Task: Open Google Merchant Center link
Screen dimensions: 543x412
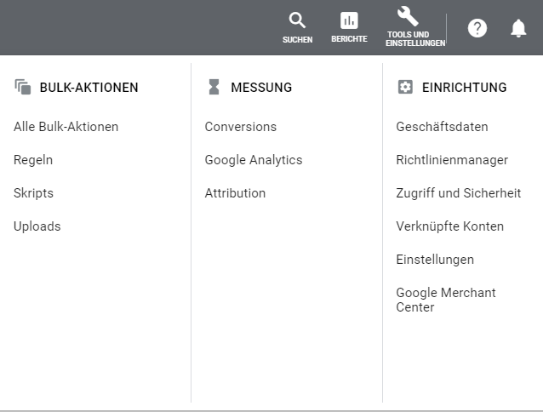Action: pyautogui.click(x=446, y=300)
